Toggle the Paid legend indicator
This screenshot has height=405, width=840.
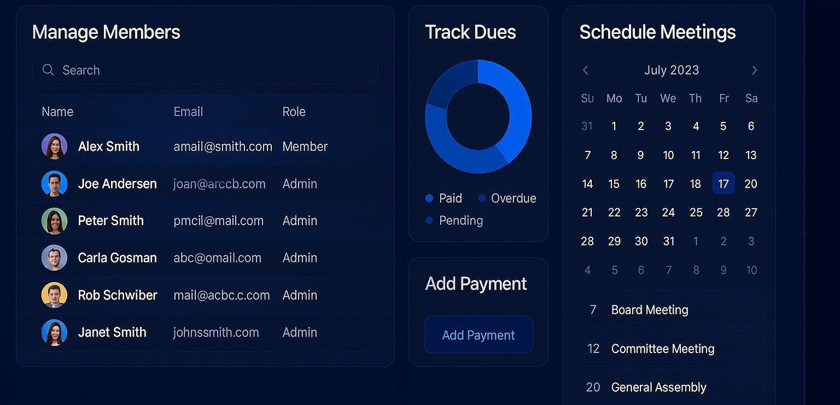(429, 198)
